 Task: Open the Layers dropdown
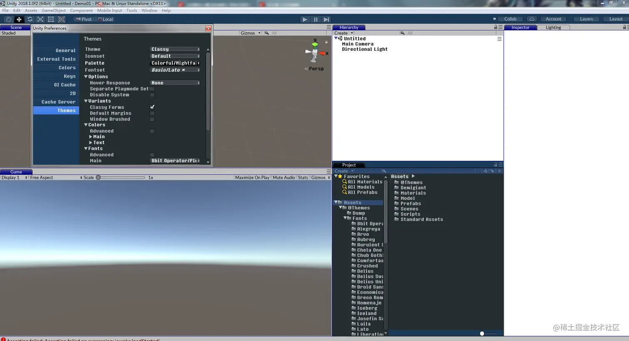pos(587,19)
